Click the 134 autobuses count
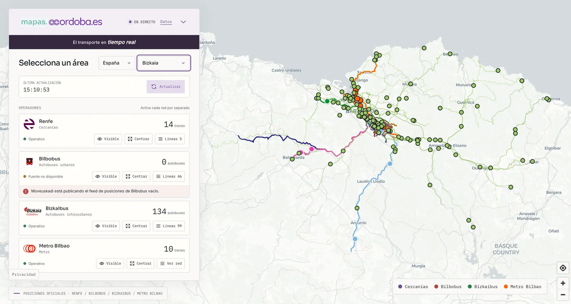Image resolution: width=571 pixels, height=304 pixels. pos(168,211)
